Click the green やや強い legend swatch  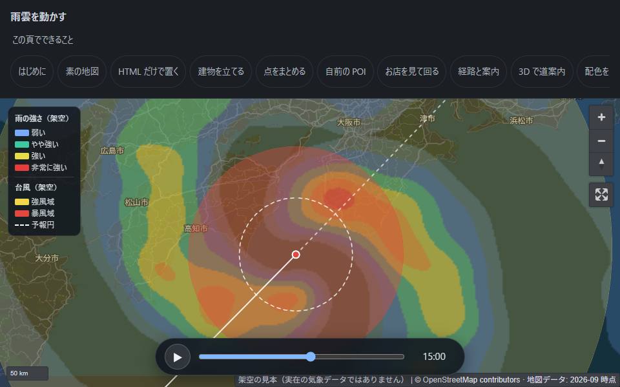(22, 144)
